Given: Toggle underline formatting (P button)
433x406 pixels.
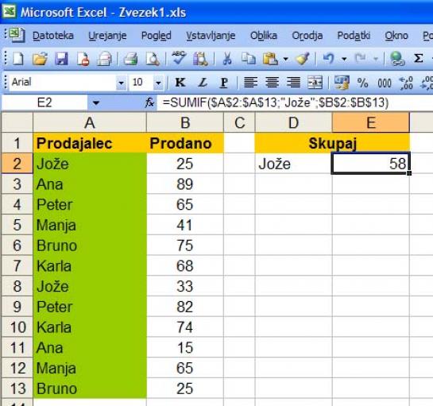Looking at the screenshot, I should click(224, 82).
